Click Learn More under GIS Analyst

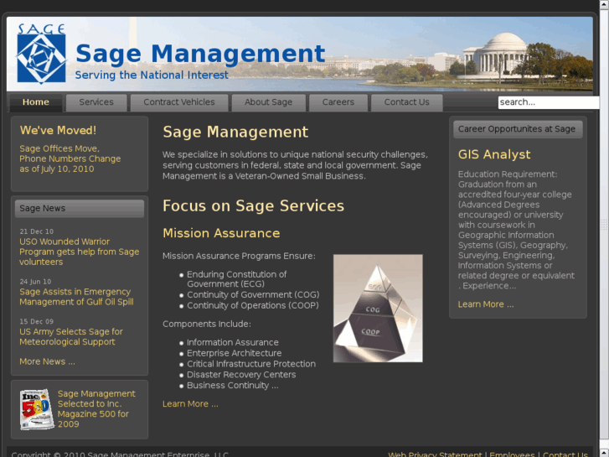(x=486, y=304)
